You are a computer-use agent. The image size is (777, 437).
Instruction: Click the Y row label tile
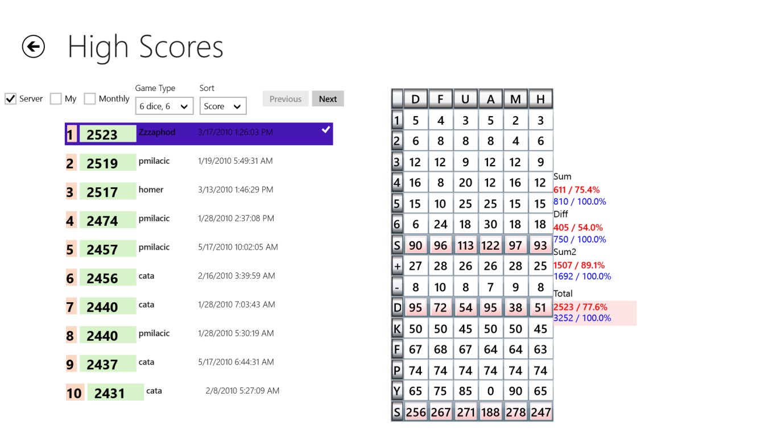pyautogui.click(x=397, y=391)
